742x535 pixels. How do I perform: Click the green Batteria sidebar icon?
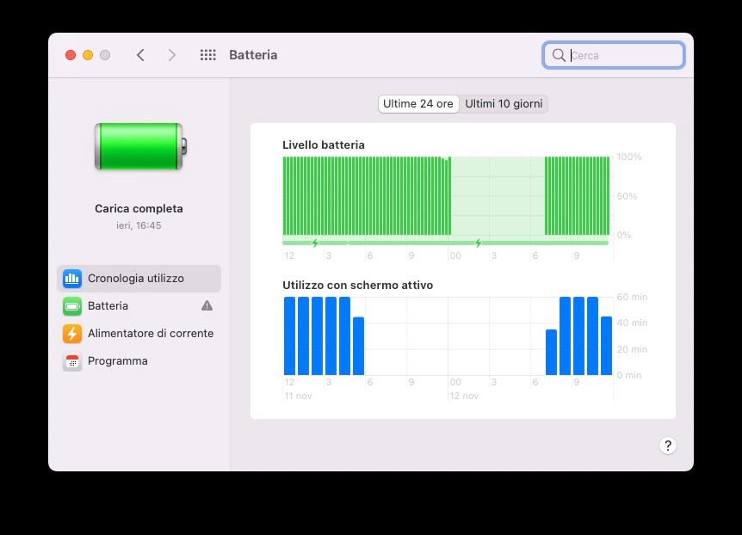point(72,306)
